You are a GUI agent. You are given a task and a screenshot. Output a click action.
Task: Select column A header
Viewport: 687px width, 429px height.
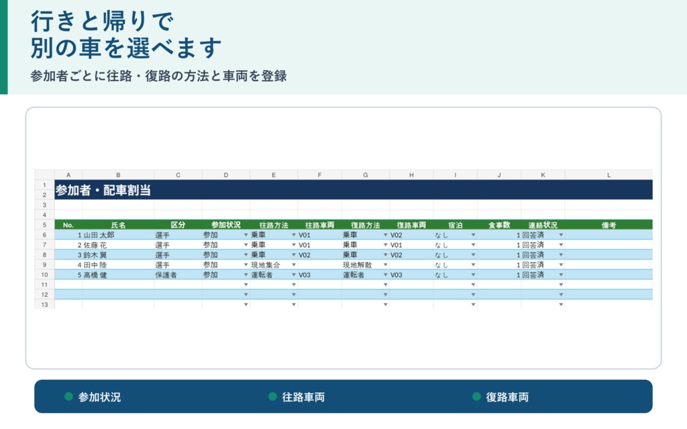[68, 175]
